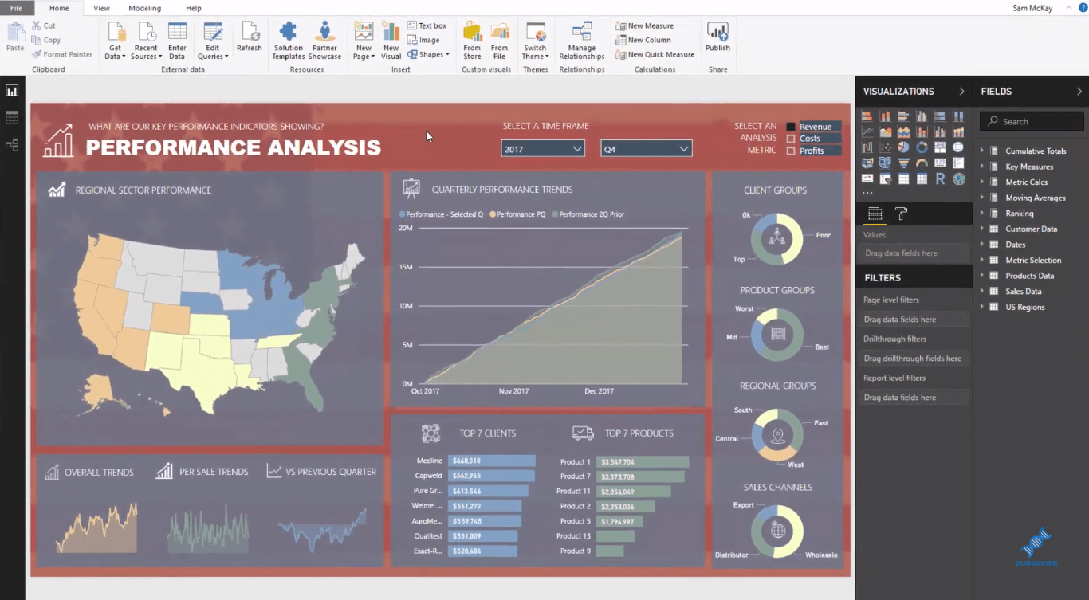Open the 2017 year dropdown
Screen dimensions: 1089x600
[543, 149]
